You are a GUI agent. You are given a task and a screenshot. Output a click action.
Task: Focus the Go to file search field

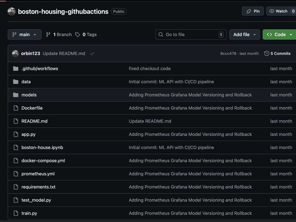tap(191, 35)
